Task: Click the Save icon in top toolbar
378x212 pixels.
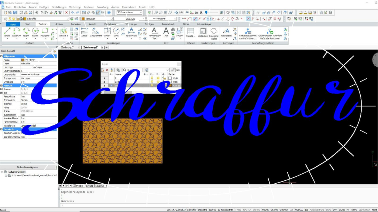Action: pyautogui.click(x=15, y=13)
